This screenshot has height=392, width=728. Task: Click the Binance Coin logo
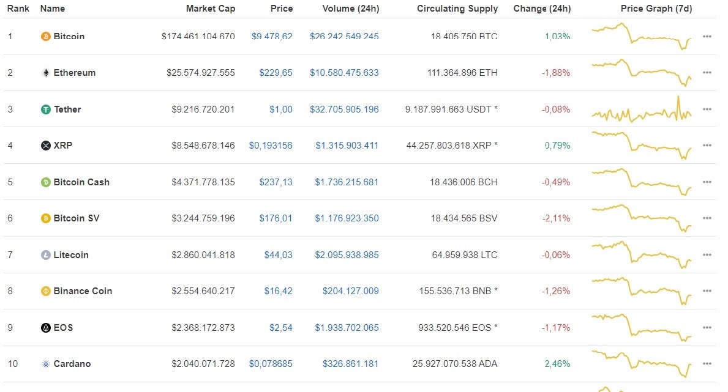pos(45,291)
